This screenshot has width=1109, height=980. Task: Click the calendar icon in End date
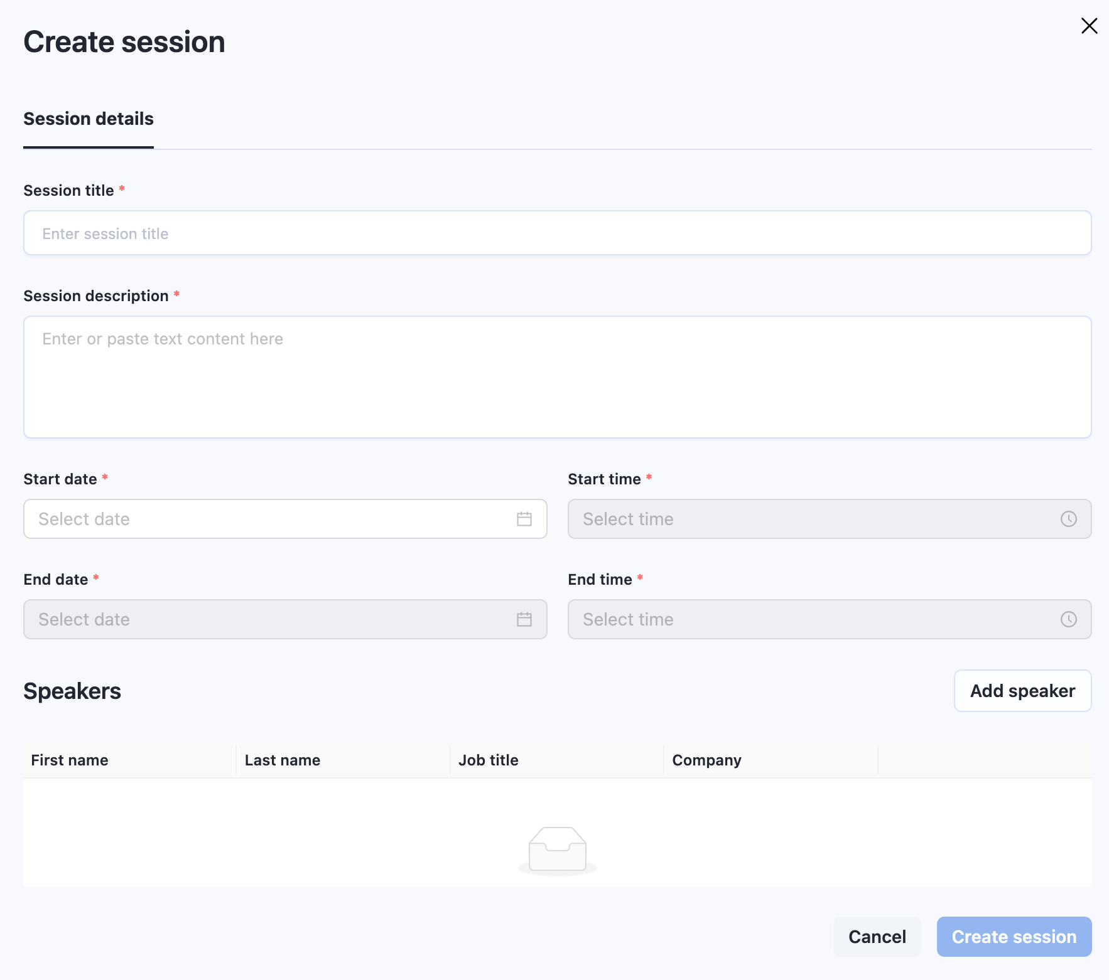tap(524, 620)
